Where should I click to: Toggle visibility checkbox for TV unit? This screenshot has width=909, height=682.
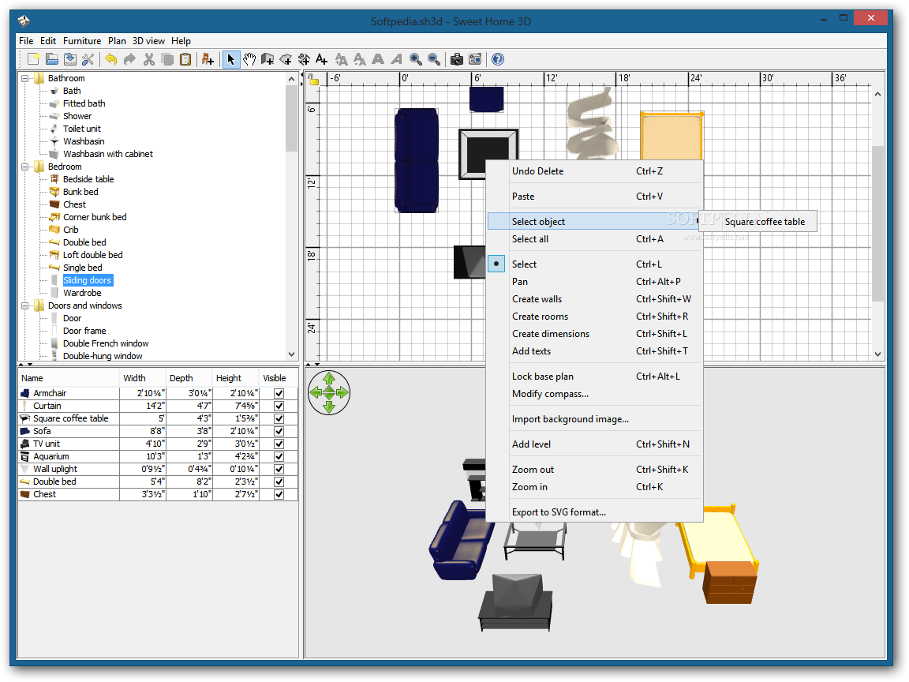279,444
